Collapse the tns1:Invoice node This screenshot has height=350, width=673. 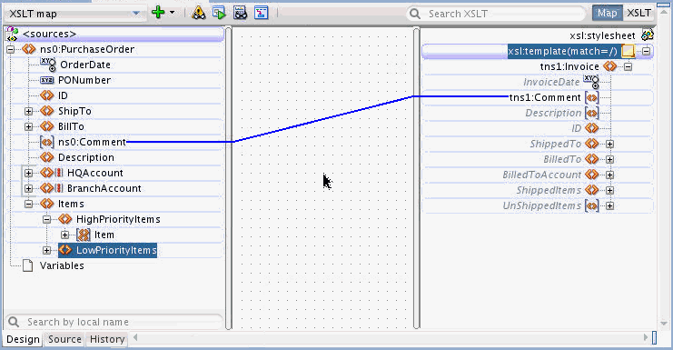click(628, 67)
